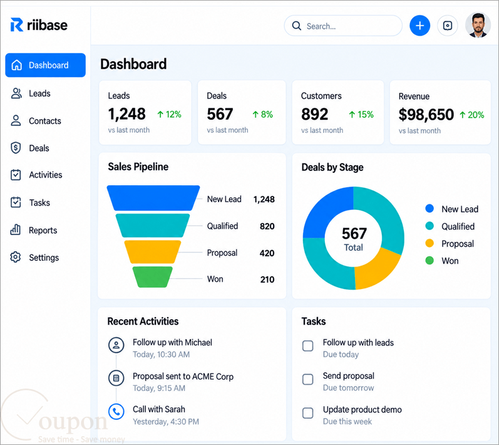Click the Tasks calendar icon in the sidebar
The height and width of the screenshot is (445, 499).
[x=16, y=202]
